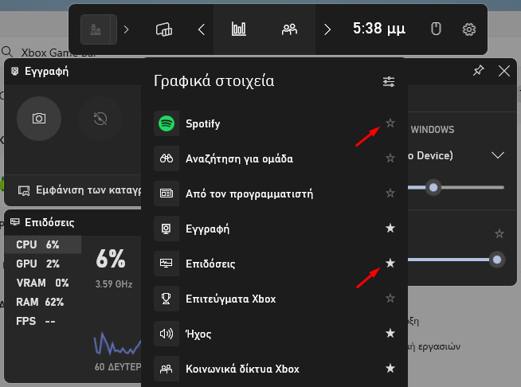521x387 pixels.
Task: Open Ήχος widget from list
Action: (x=275, y=334)
